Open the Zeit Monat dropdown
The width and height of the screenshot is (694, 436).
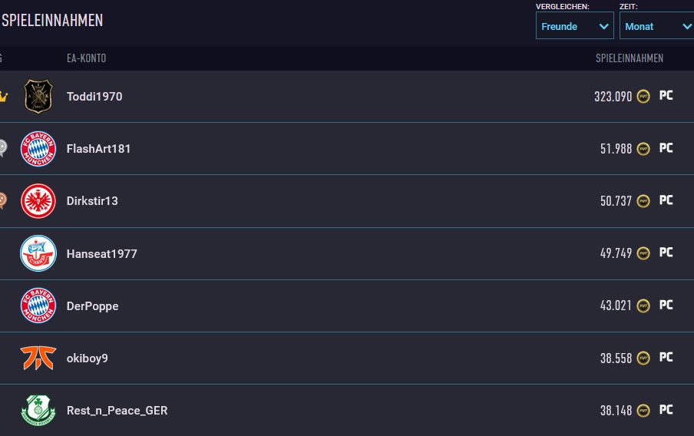657,25
